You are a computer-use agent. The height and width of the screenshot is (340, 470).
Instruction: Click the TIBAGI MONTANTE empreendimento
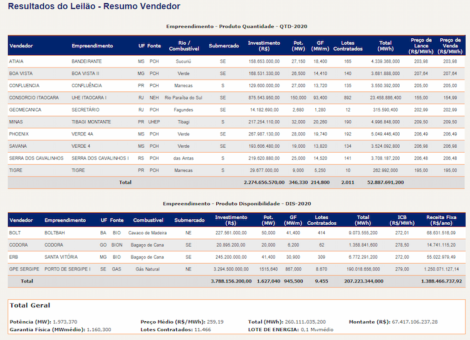(91, 122)
